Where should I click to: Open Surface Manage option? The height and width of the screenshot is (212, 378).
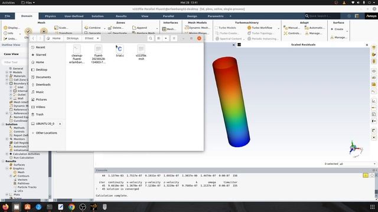tap(338, 37)
